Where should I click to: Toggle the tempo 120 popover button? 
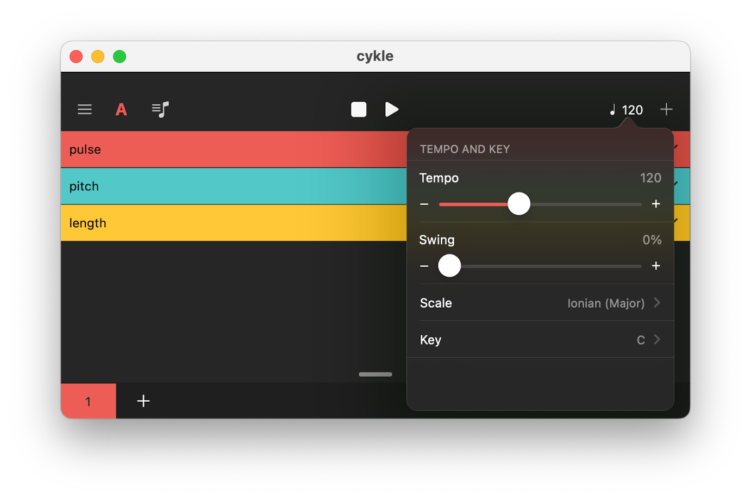[x=627, y=110]
